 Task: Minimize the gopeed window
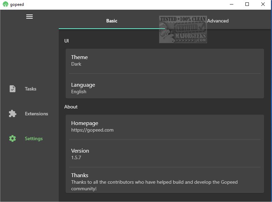(x=232, y=4)
